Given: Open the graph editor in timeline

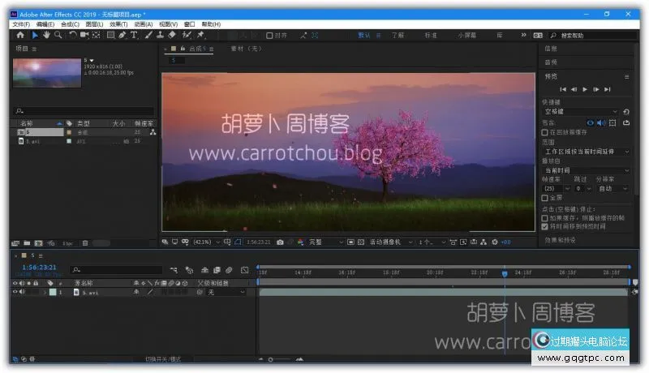Looking at the screenshot, I should coord(245,270).
